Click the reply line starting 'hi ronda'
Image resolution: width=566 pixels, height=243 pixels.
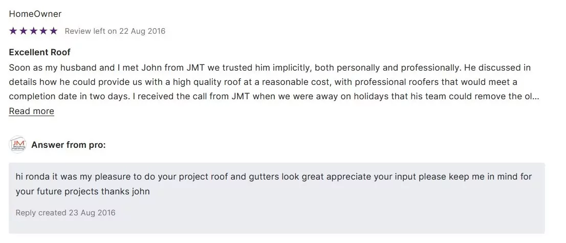click(274, 177)
